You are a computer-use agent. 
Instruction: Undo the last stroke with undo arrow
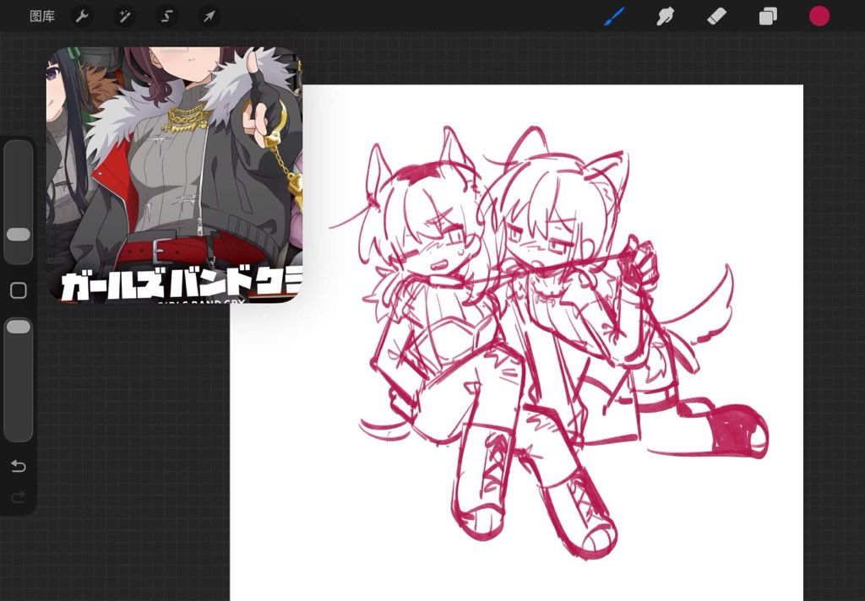pyautogui.click(x=19, y=467)
